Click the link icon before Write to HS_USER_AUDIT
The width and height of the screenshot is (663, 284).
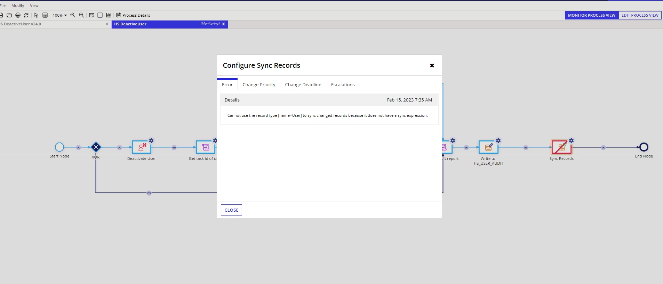[466, 147]
